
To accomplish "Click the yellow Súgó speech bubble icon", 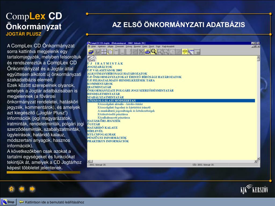I will pyautogui.click(x=185, y=52).
